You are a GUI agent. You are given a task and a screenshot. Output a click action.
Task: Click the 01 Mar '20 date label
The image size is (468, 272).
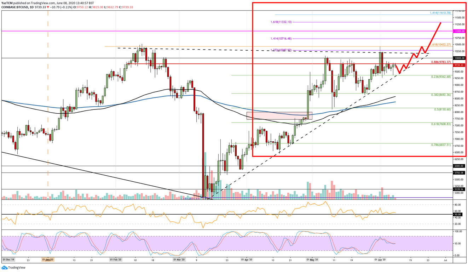(x=179, y=260)
